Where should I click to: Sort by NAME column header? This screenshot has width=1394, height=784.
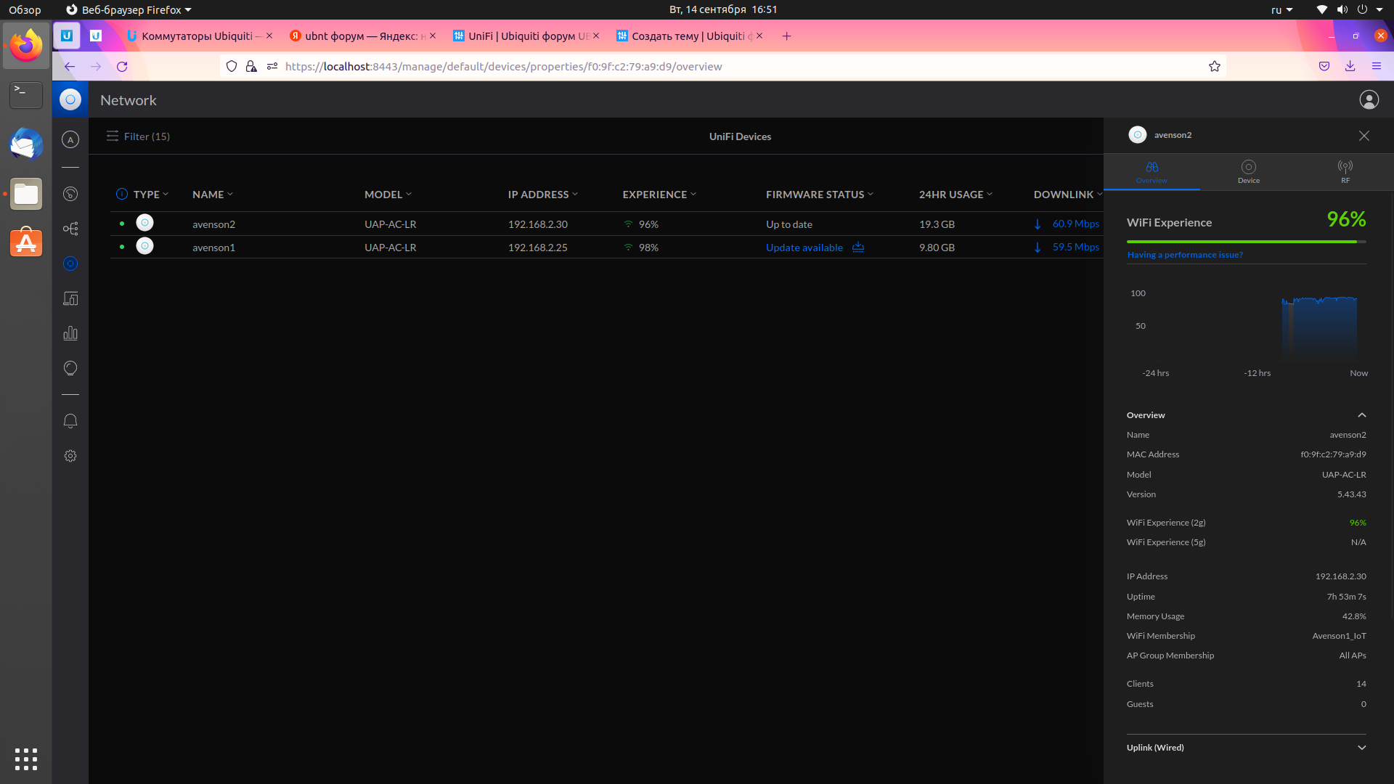point(213,195)
